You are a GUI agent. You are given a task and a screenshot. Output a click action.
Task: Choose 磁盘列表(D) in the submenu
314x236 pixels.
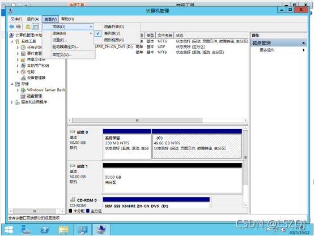[x=117, y=27]
